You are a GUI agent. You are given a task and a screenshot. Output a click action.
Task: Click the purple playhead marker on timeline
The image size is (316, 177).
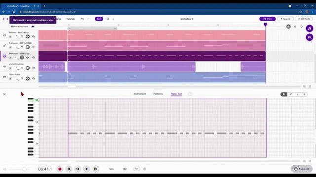pos(266,25)
